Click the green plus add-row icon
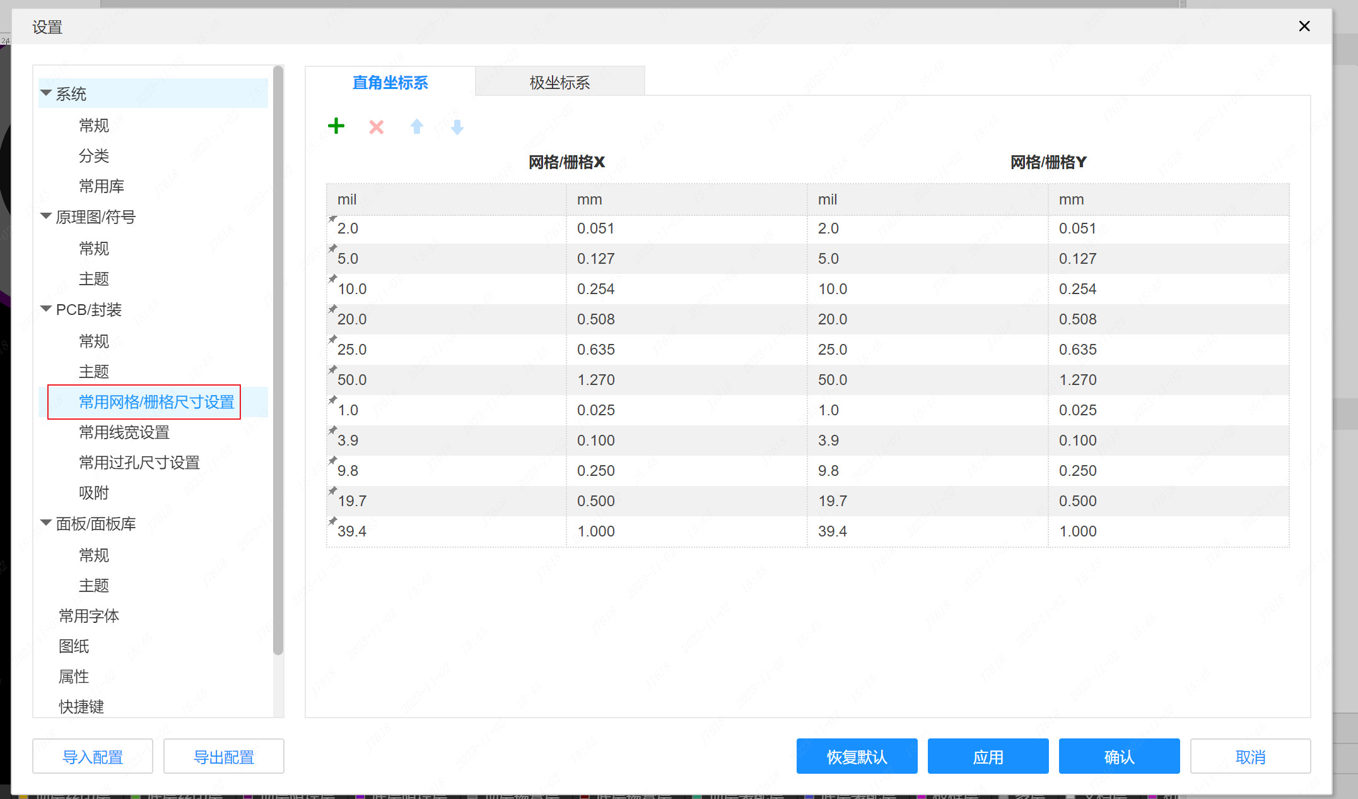 [x=336, y=126]
